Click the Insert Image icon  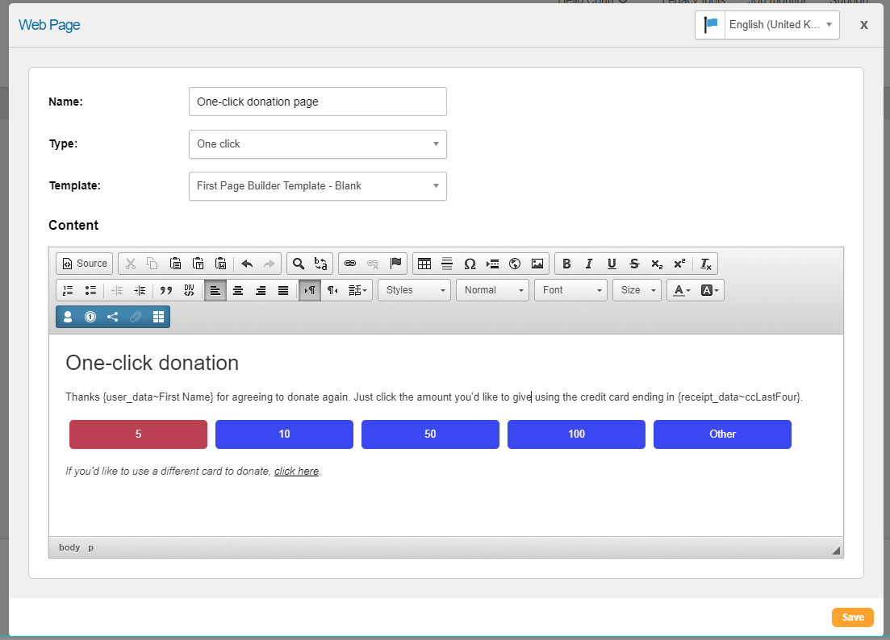[x=537, y=264]
